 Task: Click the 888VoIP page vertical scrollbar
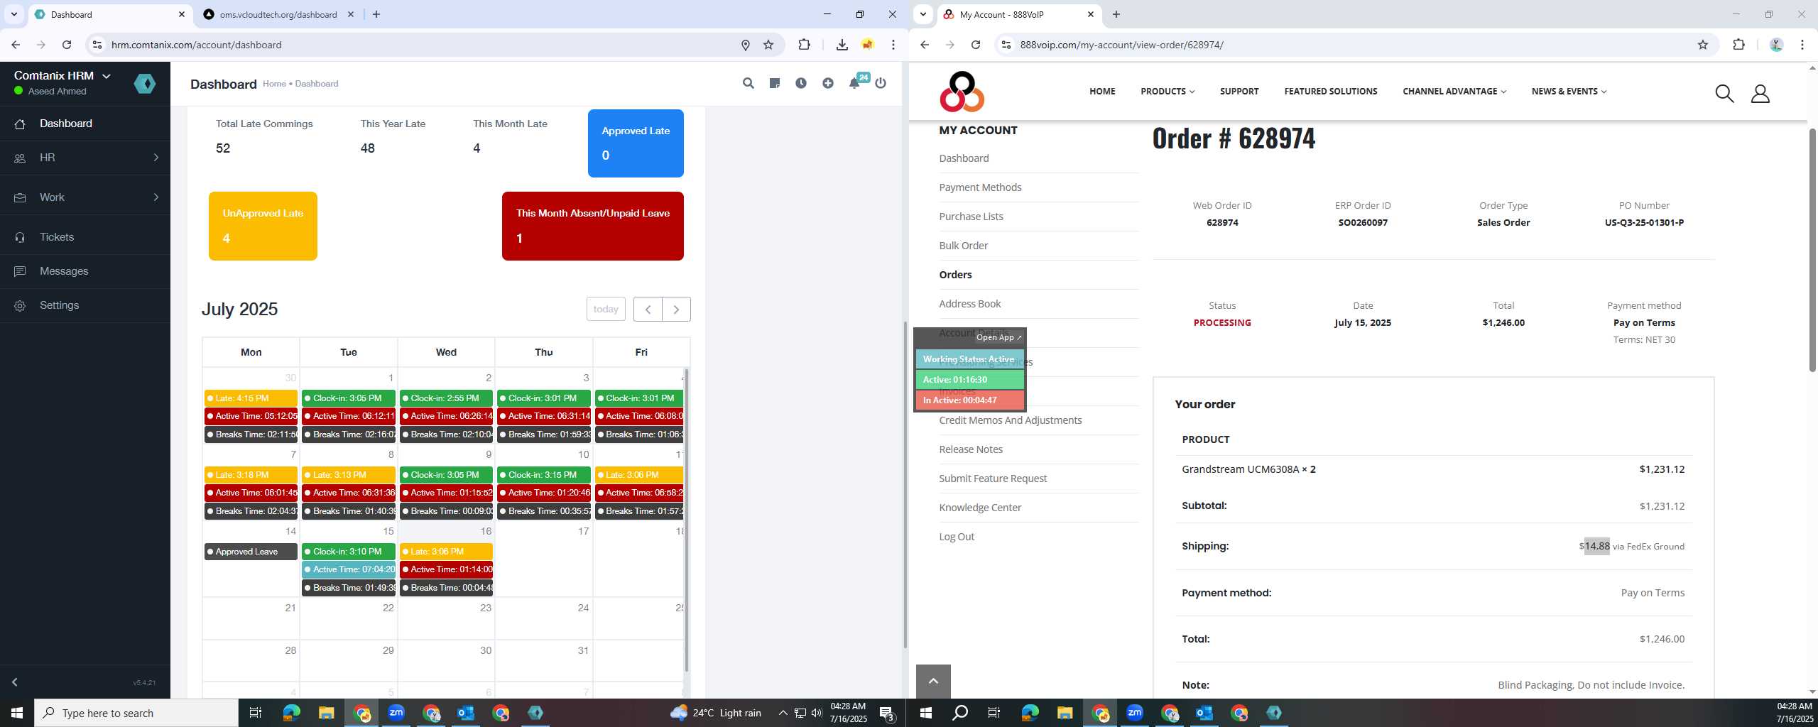coord(1812,248)
